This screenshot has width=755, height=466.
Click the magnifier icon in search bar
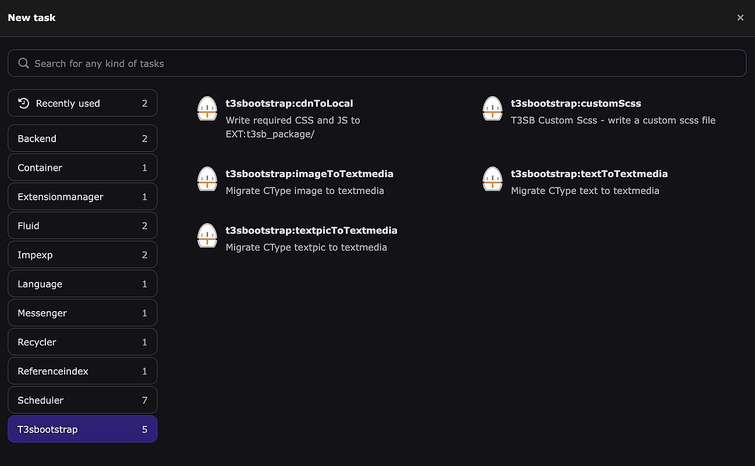(x=24, y=63)
